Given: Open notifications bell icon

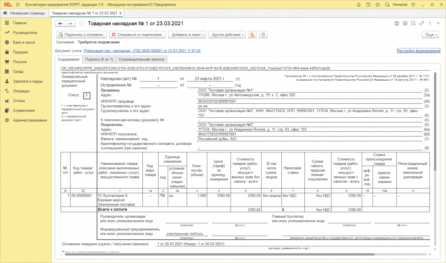Looking at the screenshot, I should click(359, 4).
